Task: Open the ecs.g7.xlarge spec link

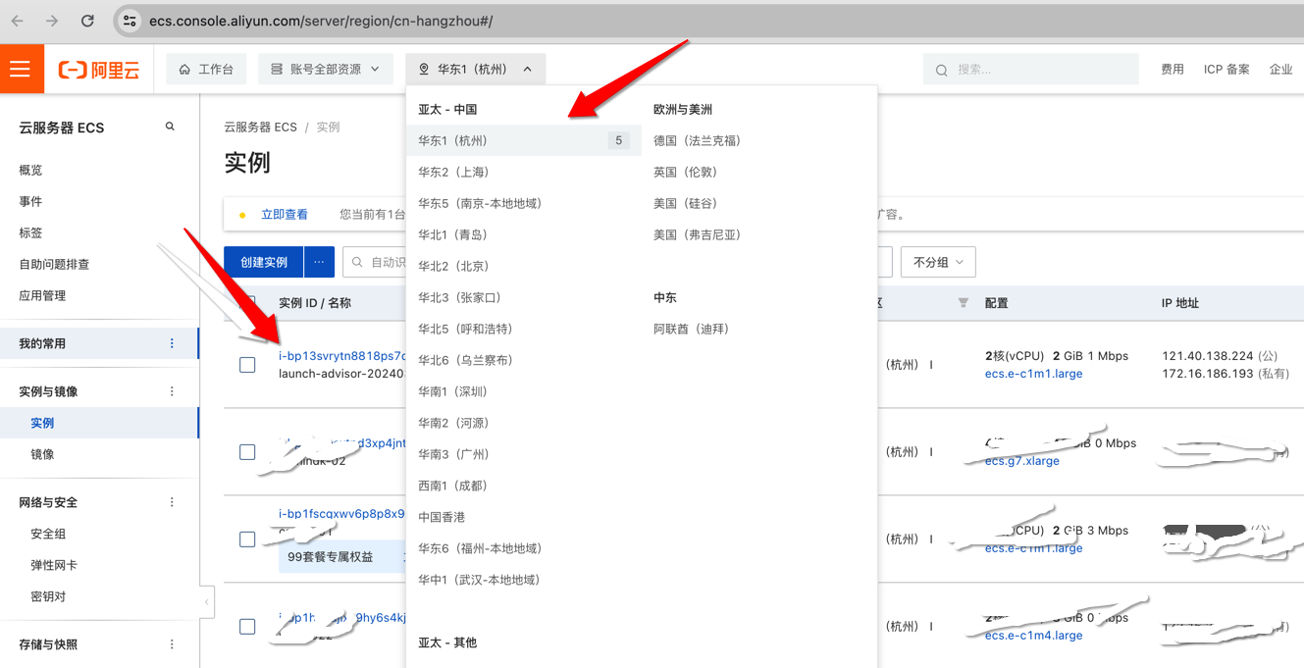Action: click(x=1022, y=461)
